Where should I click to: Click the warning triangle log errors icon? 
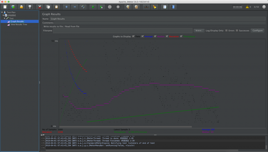[247, 7]
